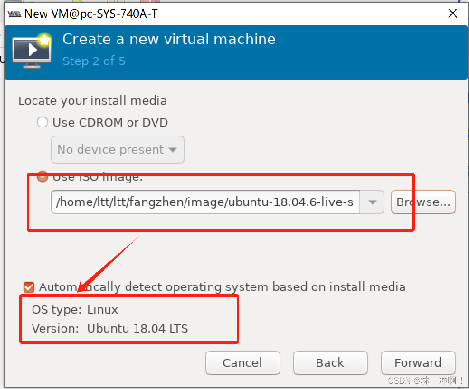
Task: Click Browse to choose an ISO file
Action: [422, 202]
